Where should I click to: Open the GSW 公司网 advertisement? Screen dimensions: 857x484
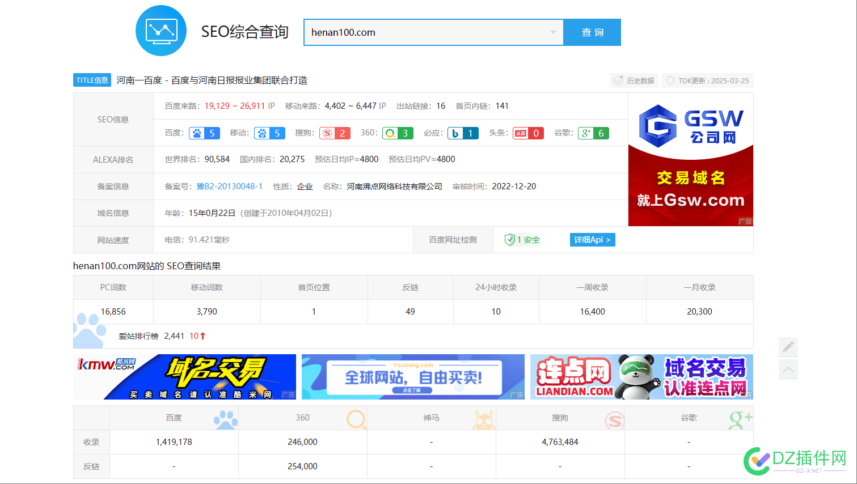coord(691,159)
